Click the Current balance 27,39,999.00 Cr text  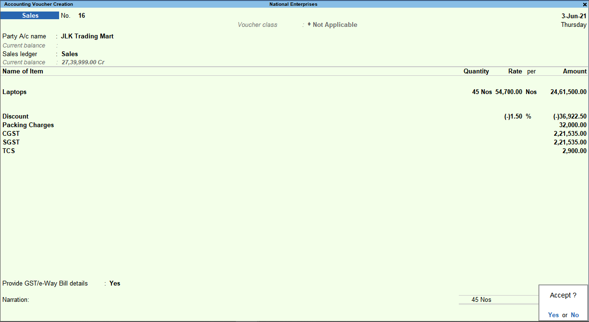83,62
